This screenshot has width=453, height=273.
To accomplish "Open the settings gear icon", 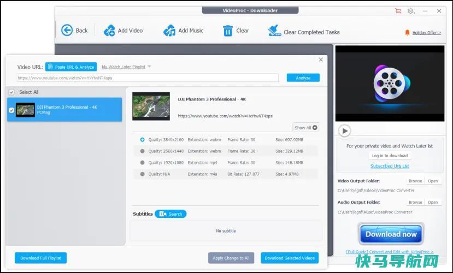I will pyautogui.click(x=411, y=11).
